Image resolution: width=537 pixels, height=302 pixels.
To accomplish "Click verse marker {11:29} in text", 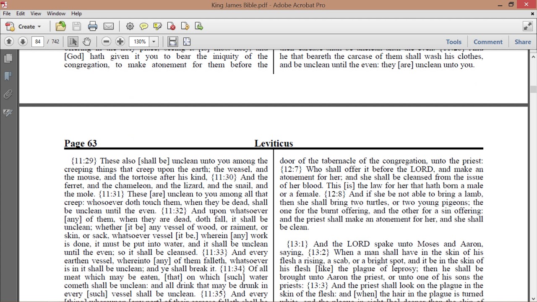I will [x=84, y=161].
